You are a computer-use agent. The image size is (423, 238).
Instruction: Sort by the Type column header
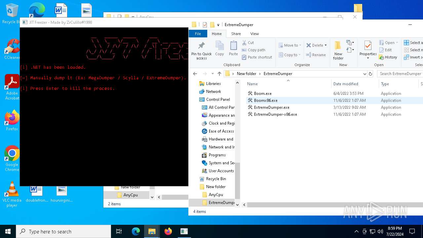coord(398,84)
